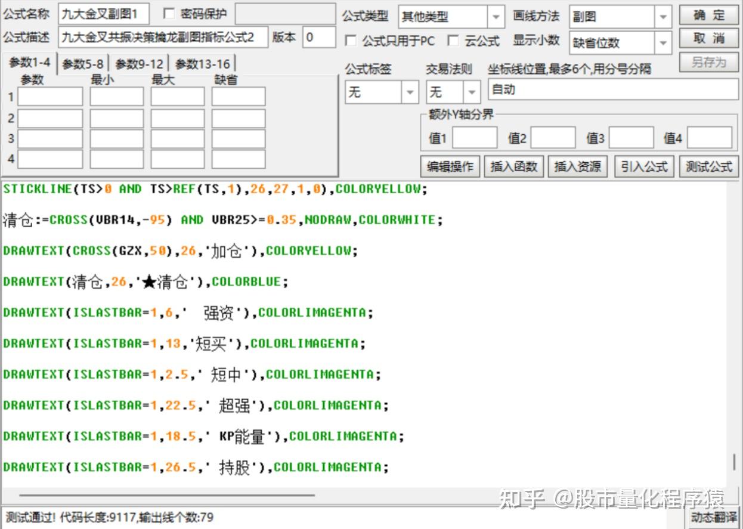This screenshot has height=529, width=743.
Task: Click row 3 缺省 field
Action: tap(239, 139)
